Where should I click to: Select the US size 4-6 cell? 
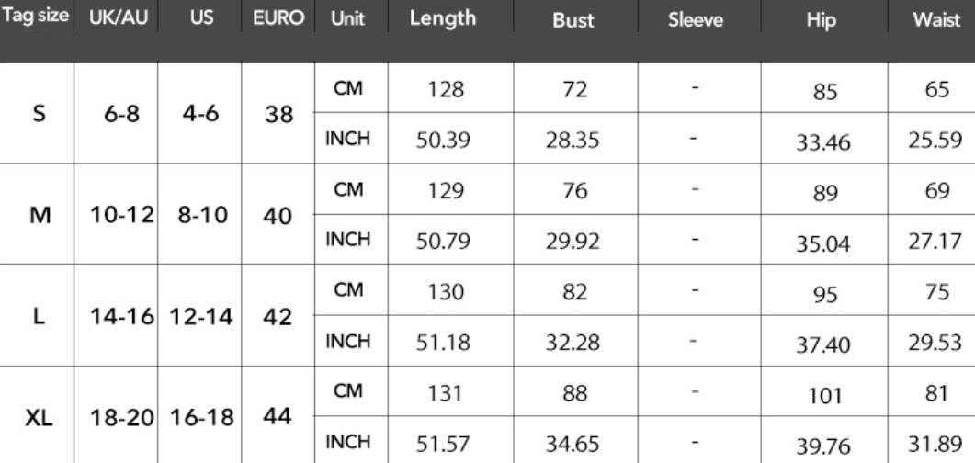[201, 116]
